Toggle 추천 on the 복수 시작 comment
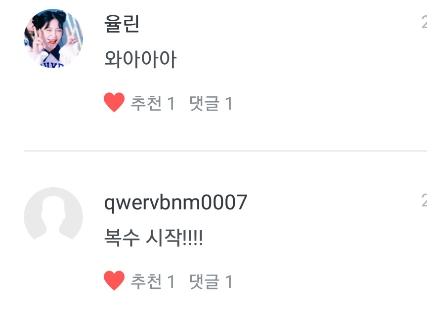This screenshot has height=320, width=427. [153, 281]
